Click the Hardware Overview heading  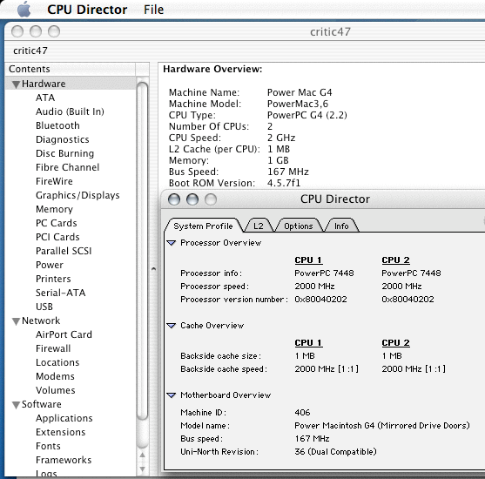point(212,69)
